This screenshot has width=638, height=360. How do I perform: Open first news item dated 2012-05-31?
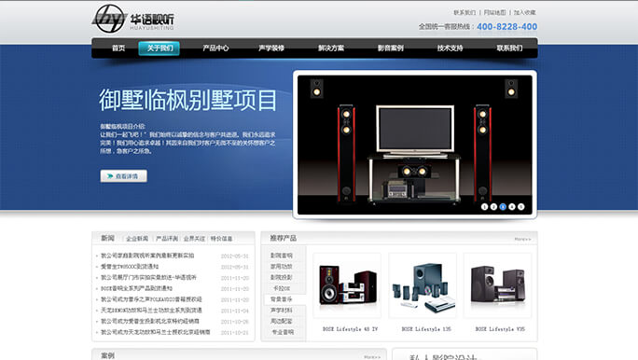(147, 256)
